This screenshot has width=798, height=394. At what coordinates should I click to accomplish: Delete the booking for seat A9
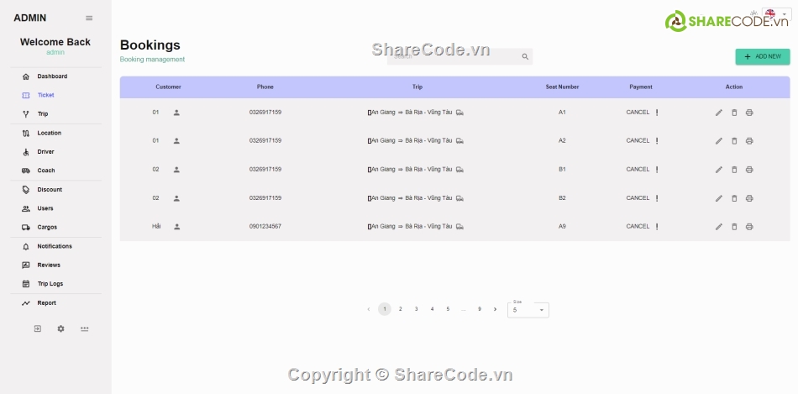pyautogui.click(x=734, y=227)
